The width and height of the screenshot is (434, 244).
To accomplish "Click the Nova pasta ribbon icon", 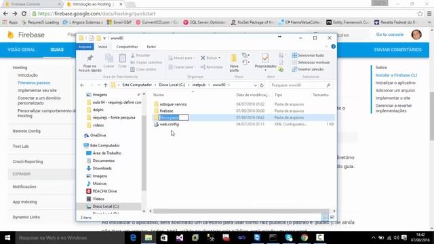I will pos(234,58).
